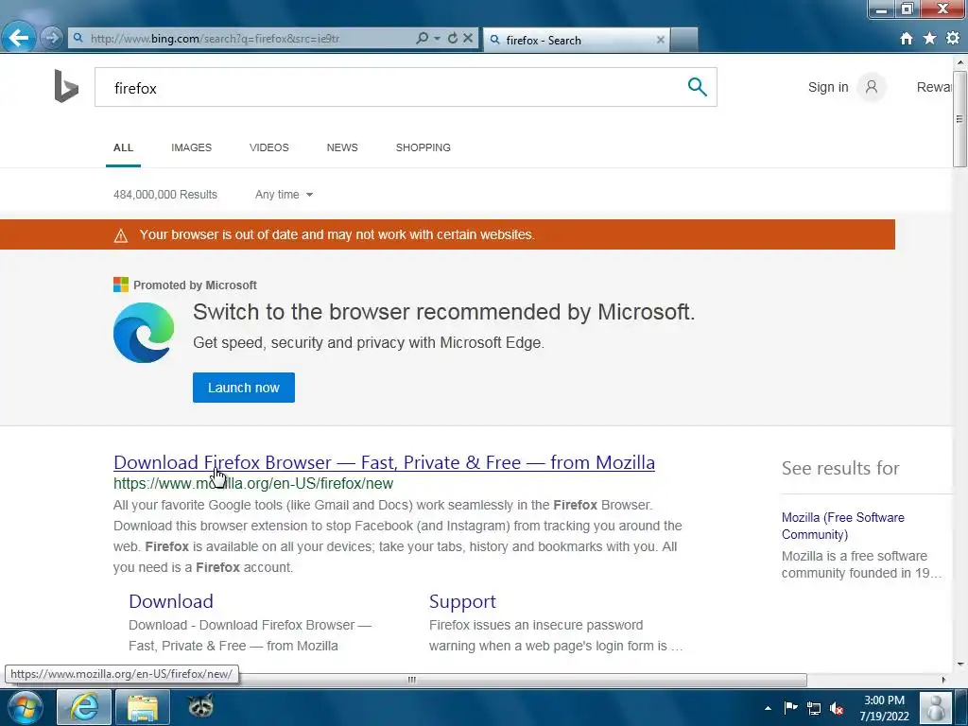Image resolution: width=968 pixels, height=726 pixels.
Task: Switch to the VIDEOS tab
Action: [x=269, y=147]
